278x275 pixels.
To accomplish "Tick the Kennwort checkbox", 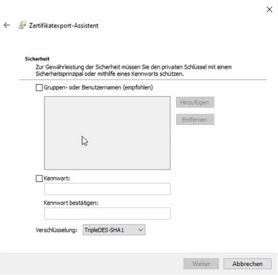I will pos(39,178).
